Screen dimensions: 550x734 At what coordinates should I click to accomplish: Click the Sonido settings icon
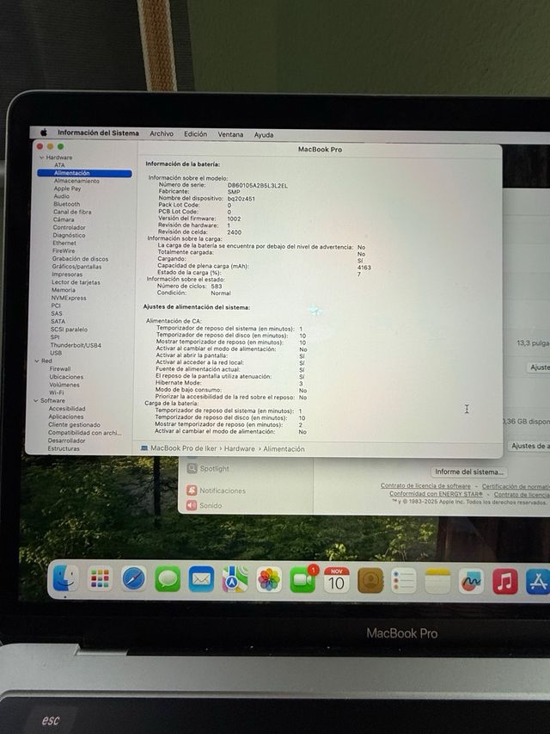point(192,505)
